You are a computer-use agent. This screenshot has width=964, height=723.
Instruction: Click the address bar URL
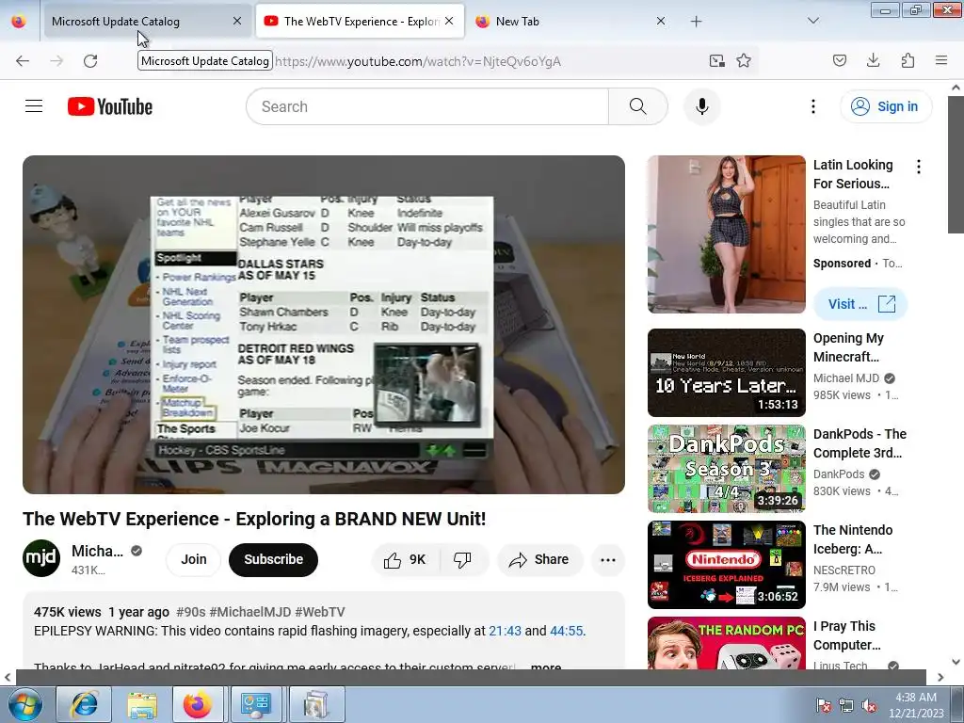click(418, 61)
